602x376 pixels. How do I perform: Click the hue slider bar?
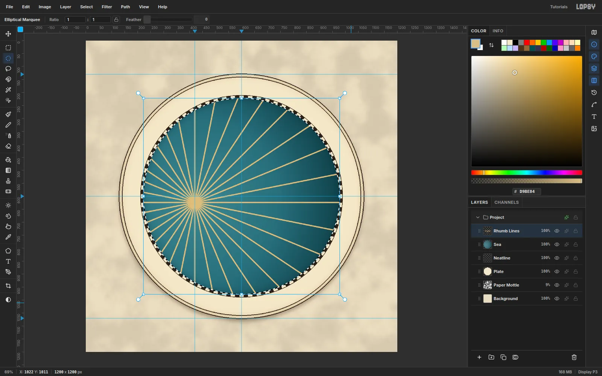click(527, 173)
